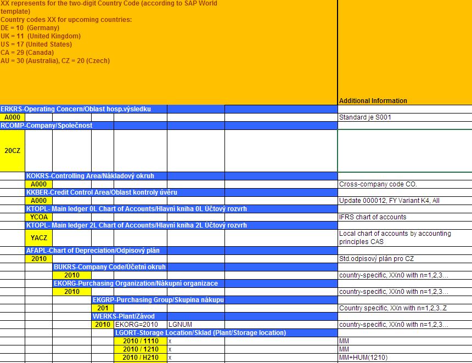472x363 pixels.
Task: Click the EKGRP-Purchasing Group header
Action: point(215,300)
